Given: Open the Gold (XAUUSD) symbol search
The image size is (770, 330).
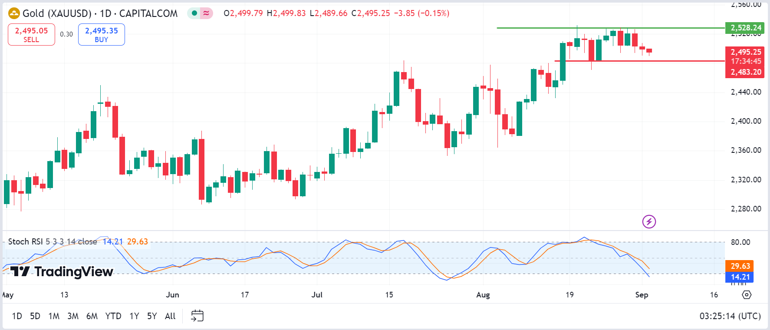Looking at the screenshot, I should [56, 13].
